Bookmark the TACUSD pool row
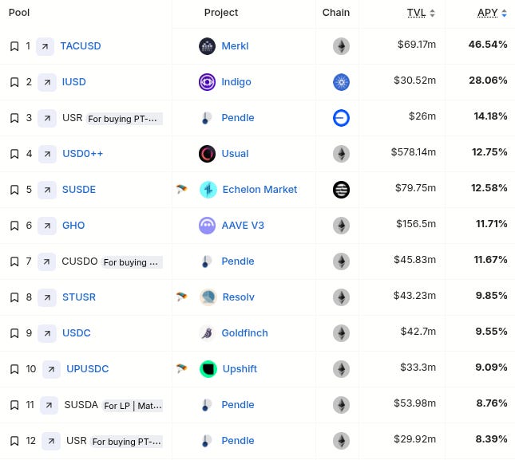This screenshot has width=515, height=460. point(14,46)
